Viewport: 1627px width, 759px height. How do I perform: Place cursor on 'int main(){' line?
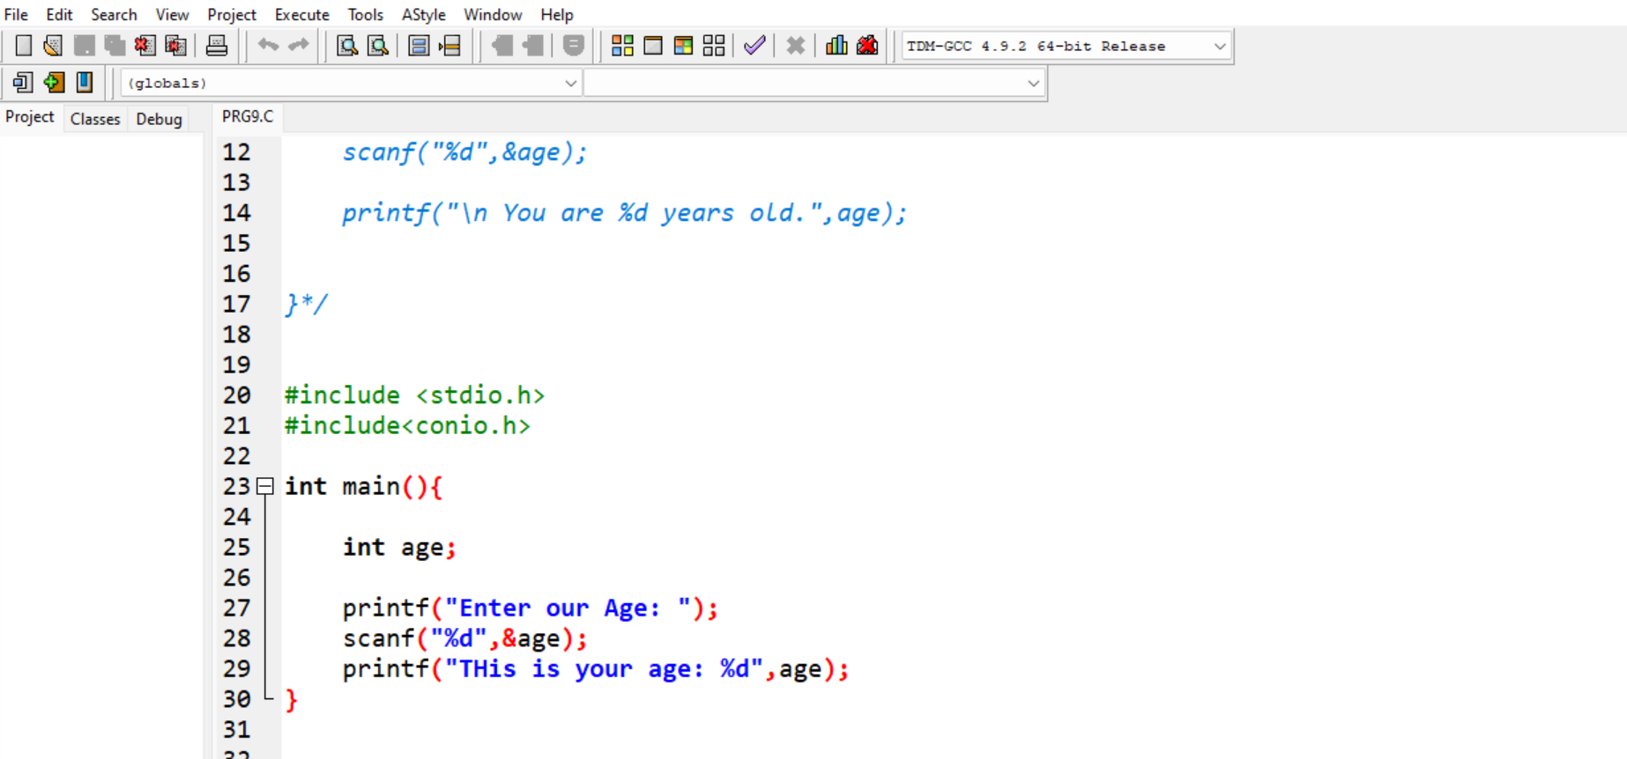pos(363,487)
